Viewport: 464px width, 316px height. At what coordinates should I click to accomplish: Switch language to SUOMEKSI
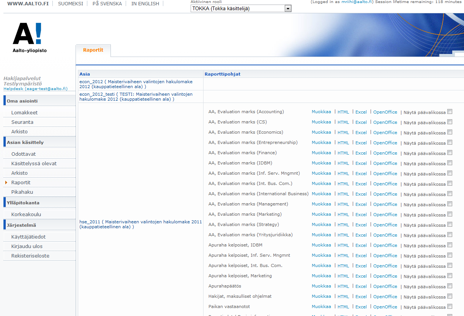70,3
